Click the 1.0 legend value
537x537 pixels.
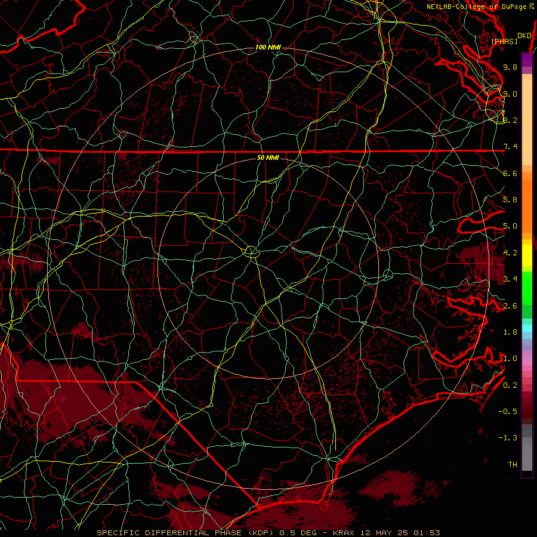point(510,359)
